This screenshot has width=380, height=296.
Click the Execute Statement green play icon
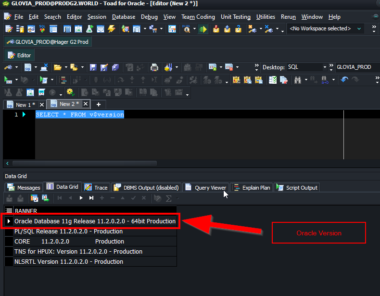(x=8, y=80)
